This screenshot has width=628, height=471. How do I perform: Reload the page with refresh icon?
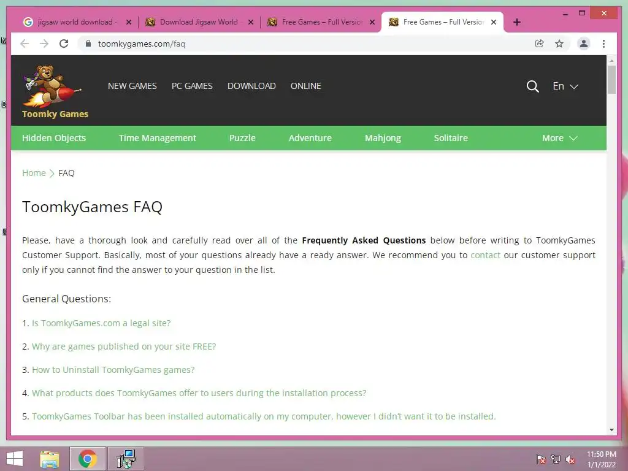pos(64,44)
